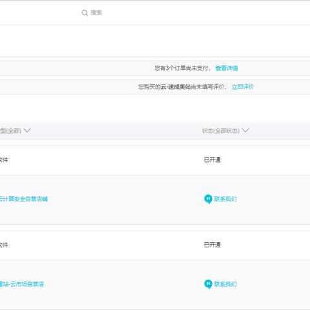This screenshot has height=310, width=310.
Task: Open the 建站-云市场自营店 store link
Action: [22, 284]
